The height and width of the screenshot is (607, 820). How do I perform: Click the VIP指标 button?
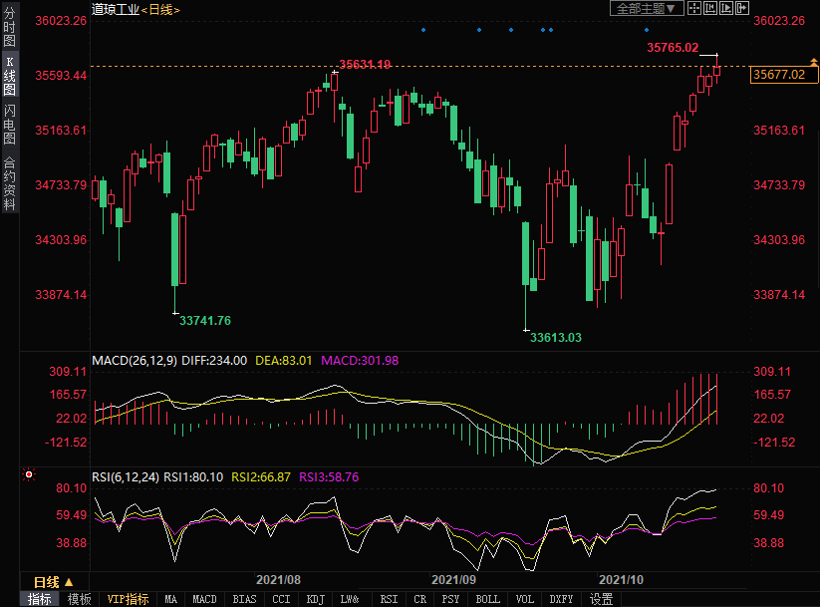click(129, 599)
